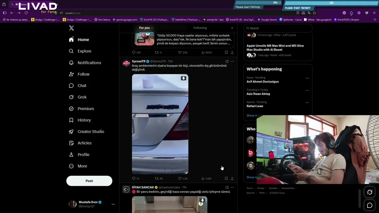Open More options on the SİYAH SANCAK post
The height and width of the screenshot is (213, 379).
[232, 188]
